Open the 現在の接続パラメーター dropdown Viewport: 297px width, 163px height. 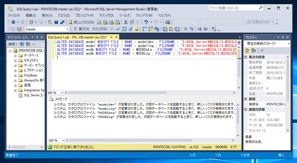pos(288,44)
